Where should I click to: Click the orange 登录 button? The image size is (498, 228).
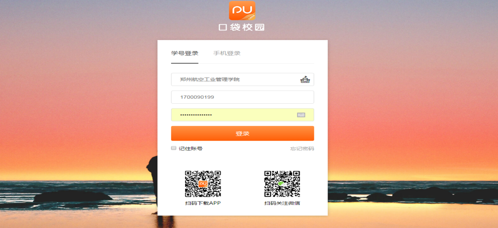243,133
